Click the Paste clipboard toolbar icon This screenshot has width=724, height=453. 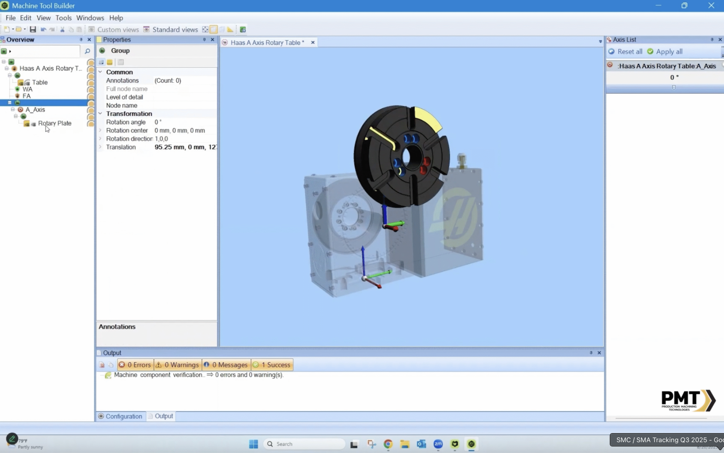coord(79,29)
